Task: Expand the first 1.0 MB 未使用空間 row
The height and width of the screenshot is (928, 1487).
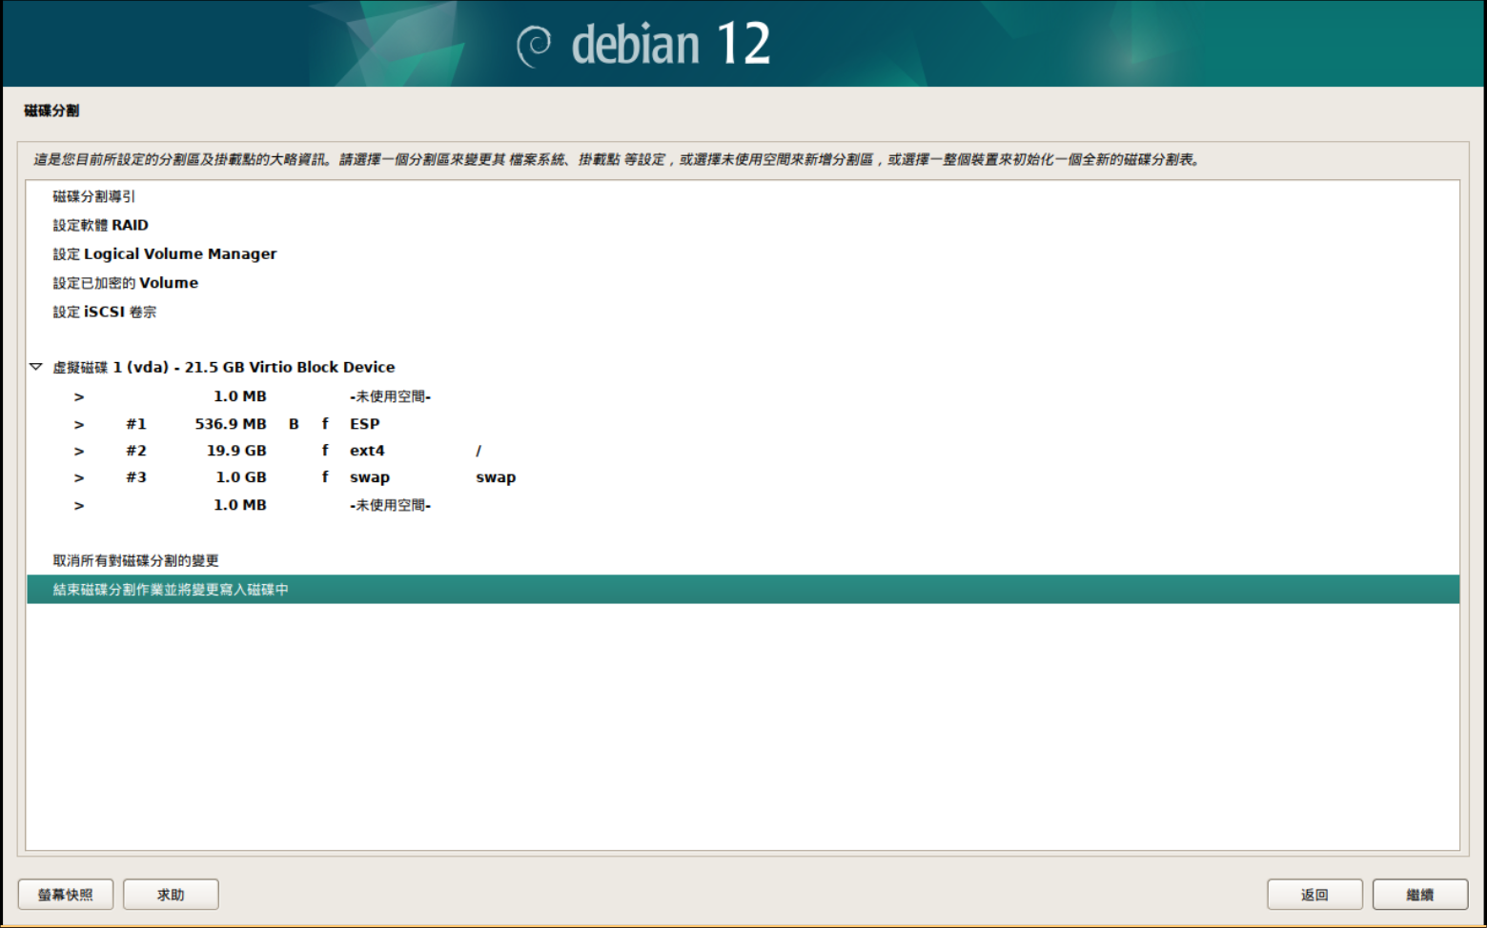Action: [x=79, y=396]
